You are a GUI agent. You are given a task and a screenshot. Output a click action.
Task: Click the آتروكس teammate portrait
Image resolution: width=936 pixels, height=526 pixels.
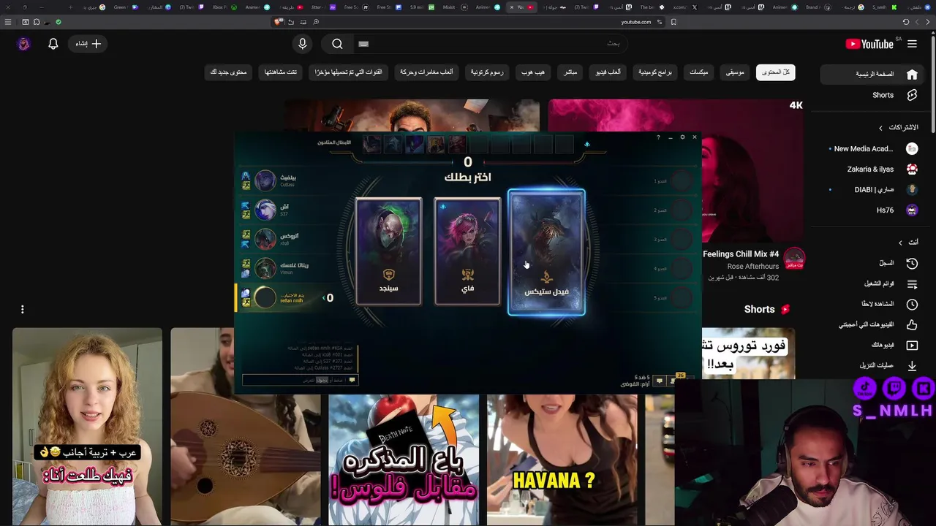coord(265,239)
